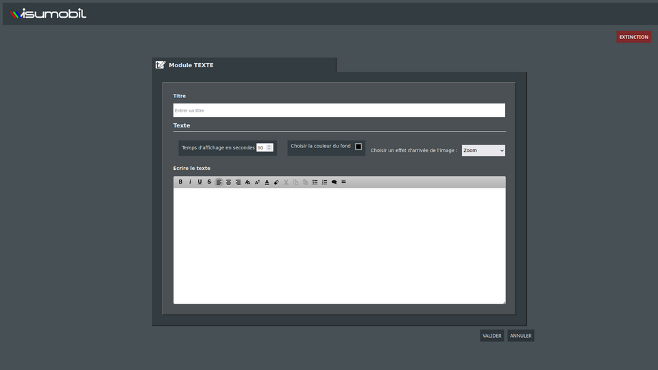
Task: Click the underline formatting icon
Action: 200,182
